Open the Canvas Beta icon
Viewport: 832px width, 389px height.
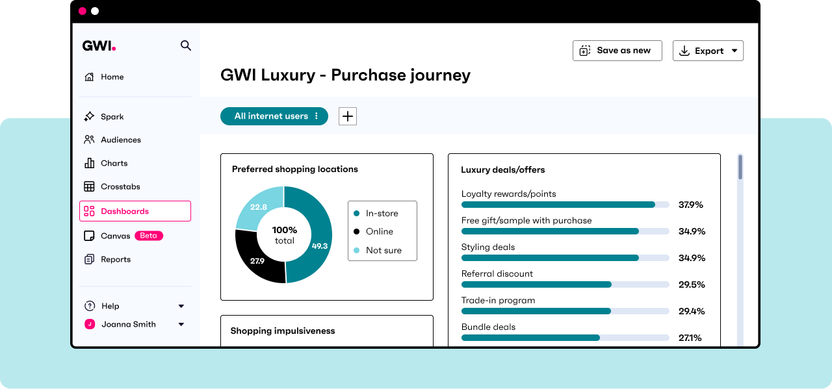88,236
